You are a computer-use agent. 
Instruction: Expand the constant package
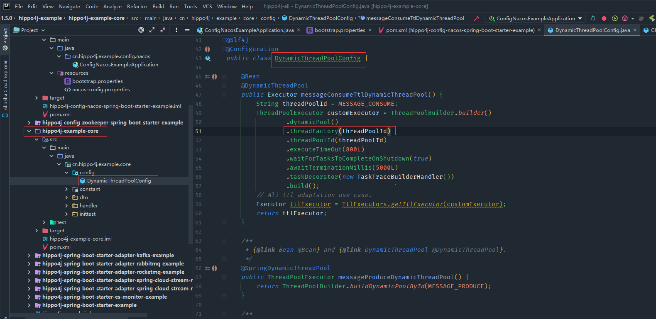[66, 189]
